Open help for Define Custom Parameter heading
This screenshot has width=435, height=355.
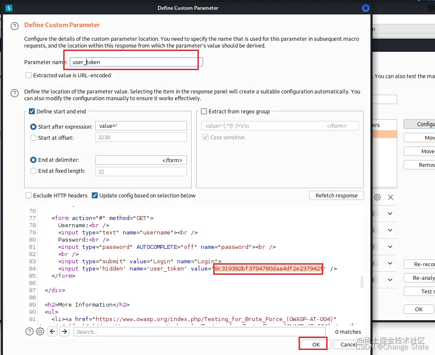point(14,26)
